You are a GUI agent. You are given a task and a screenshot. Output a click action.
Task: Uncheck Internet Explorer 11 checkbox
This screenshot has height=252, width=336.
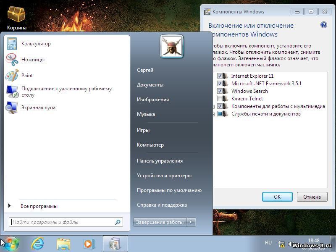tap(220, 76)
